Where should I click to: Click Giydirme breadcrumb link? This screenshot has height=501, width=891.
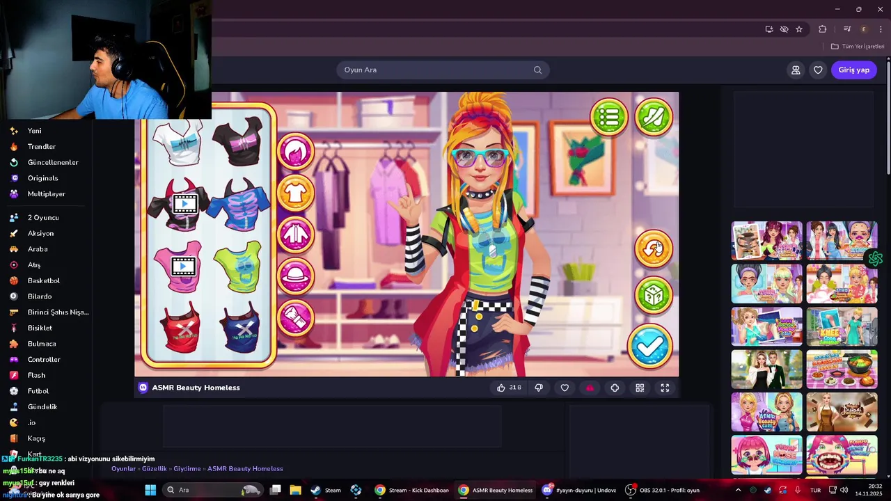pyautogui.click(x=187, y=469)
